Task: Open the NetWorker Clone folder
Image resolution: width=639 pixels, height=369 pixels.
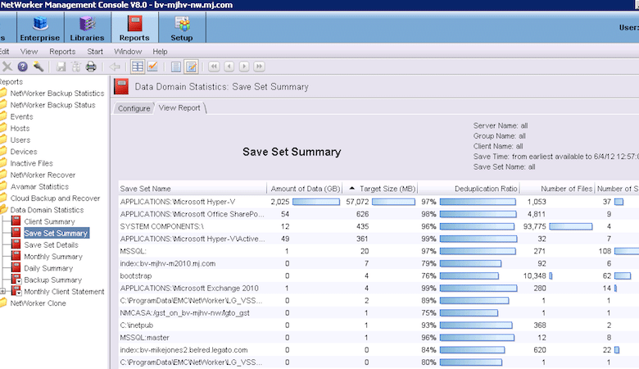Action: (38, 303)
